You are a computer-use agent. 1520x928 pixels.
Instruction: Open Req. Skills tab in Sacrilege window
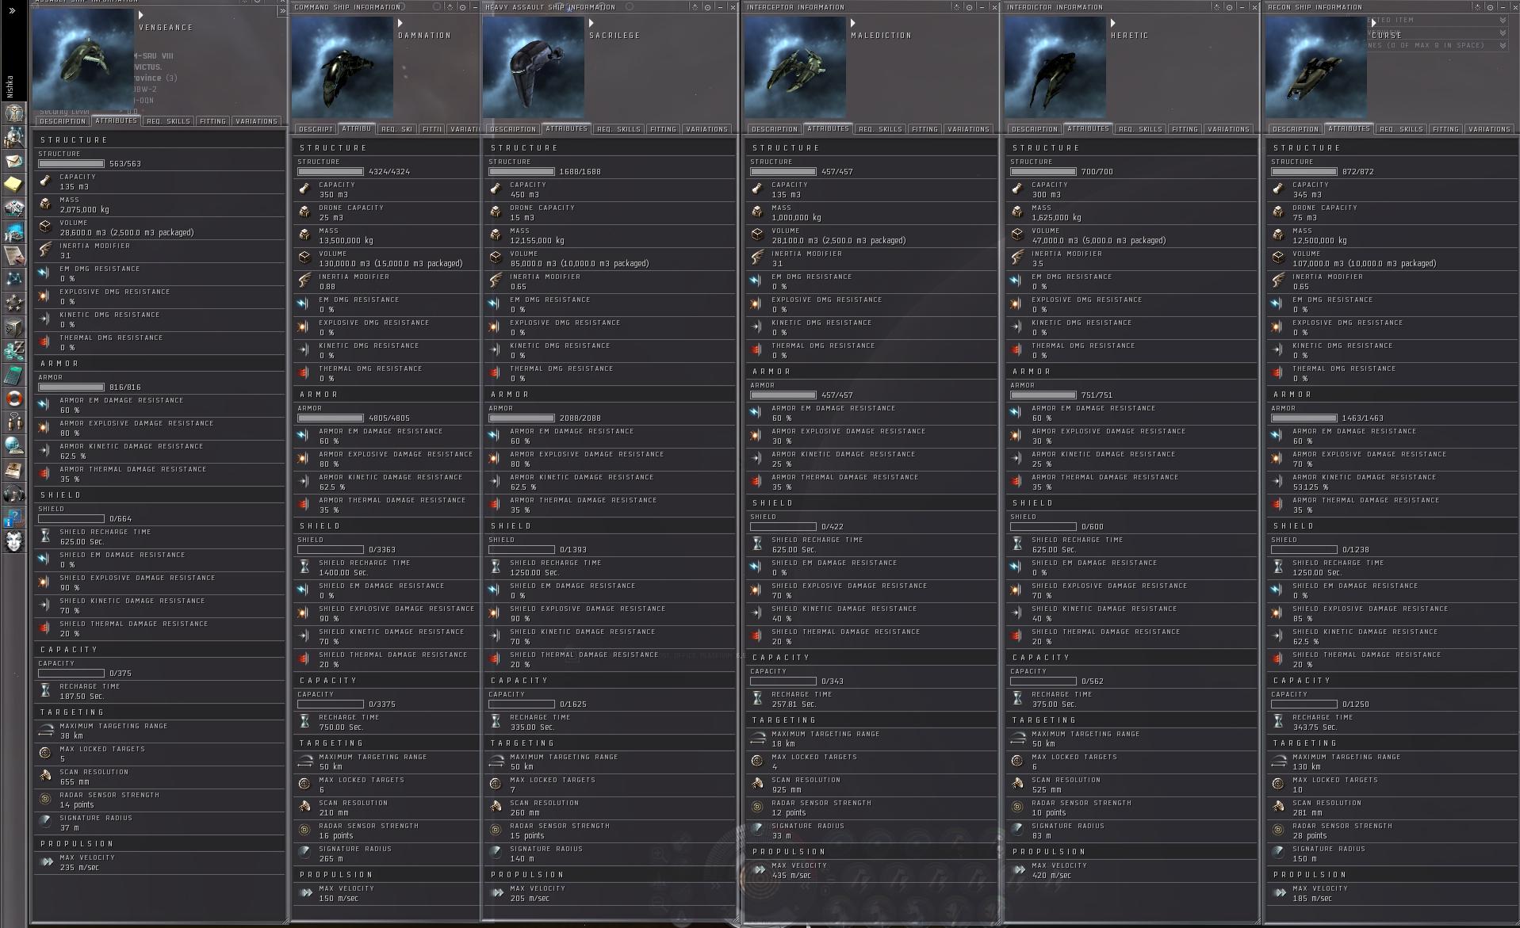coord(618,129)
